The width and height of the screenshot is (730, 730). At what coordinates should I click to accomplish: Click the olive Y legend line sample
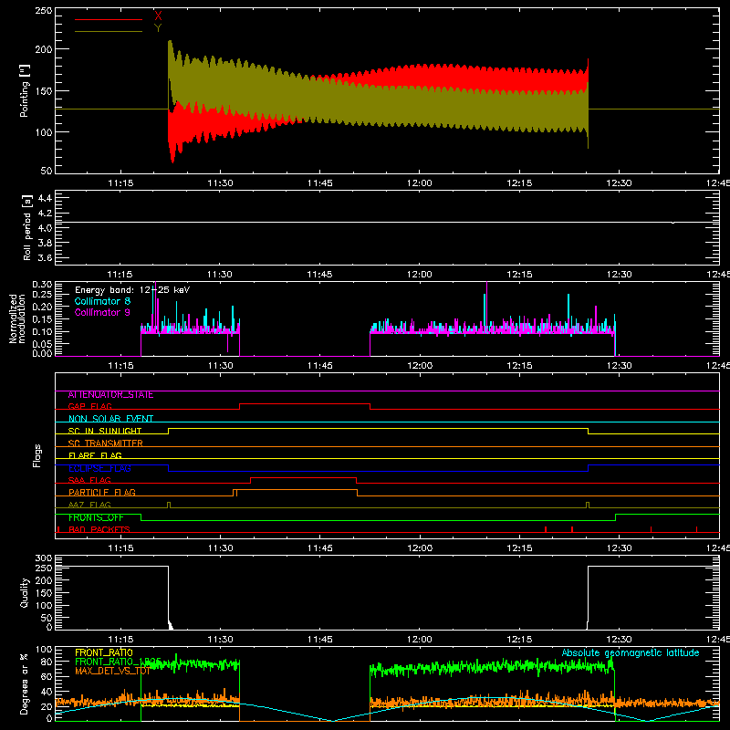click(x=108, y=32)
